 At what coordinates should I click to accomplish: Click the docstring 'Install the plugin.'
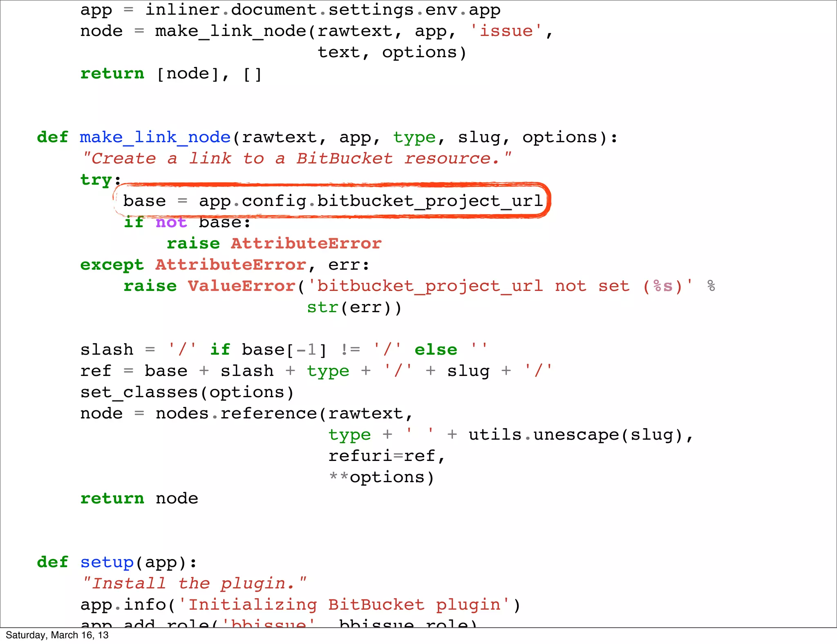tap(194, 584)
